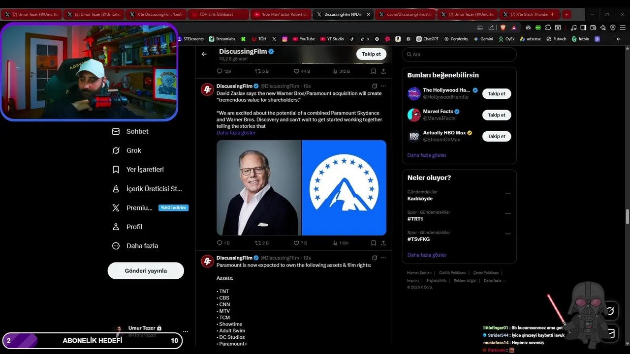
Task: Bookmark the top partially visible tweet
Action: pos(374,71)
